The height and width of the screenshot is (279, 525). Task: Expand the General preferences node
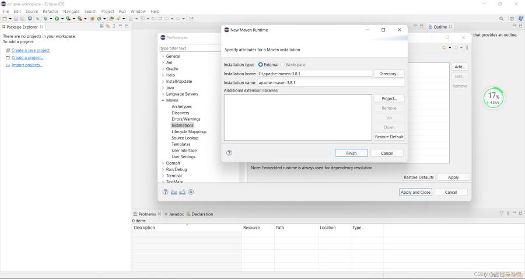tap(163, 56)
